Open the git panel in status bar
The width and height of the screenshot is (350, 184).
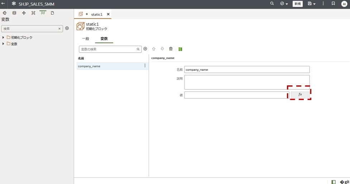(345, 182)
